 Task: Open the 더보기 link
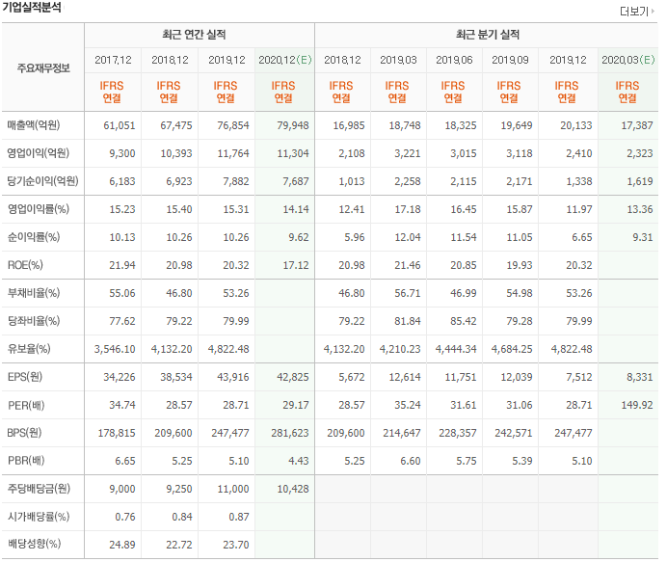(x=634, y=12)
